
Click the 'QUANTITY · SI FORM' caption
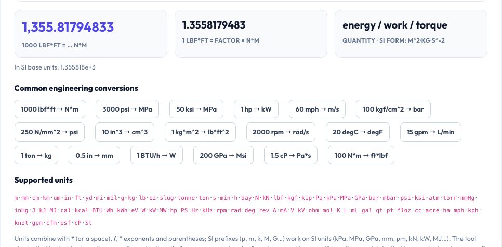[x=393, y=40]
